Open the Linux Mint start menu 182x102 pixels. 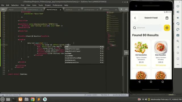click(x=3, y=99)
